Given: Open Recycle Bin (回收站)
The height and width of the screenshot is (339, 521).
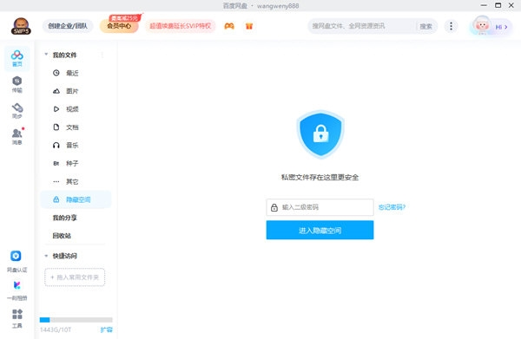Looking at the screenshot, I should [x=62, y=236].
